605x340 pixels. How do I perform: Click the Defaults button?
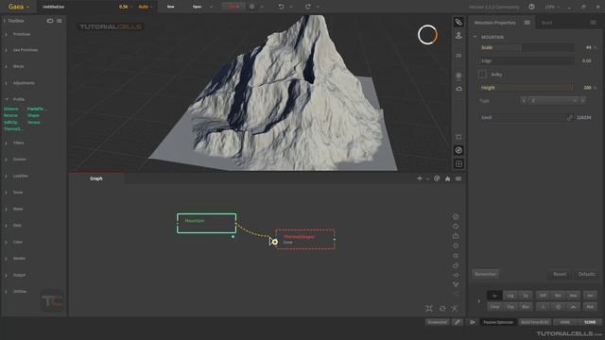[x=586, y=274]
